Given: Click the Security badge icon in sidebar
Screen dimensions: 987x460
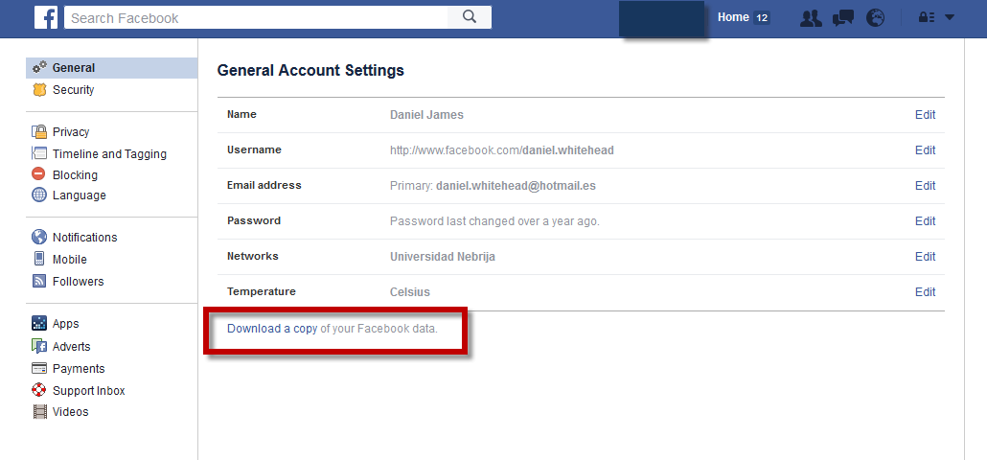Looking at the screenshot, I should [x=39, y=90].
